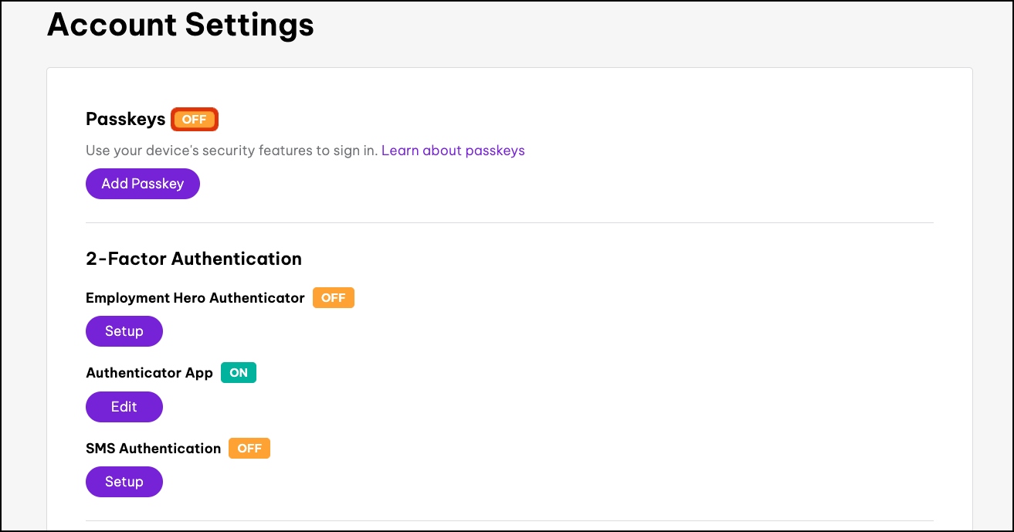
Task: Select the Passkeys section heading
Action: pyautogui.click(x=125, y=119)
